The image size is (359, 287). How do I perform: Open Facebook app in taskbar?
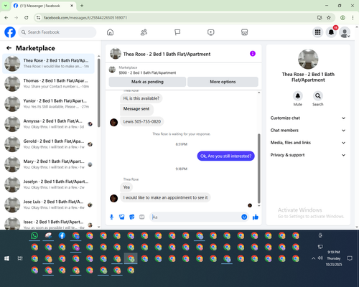coord(62,235)
